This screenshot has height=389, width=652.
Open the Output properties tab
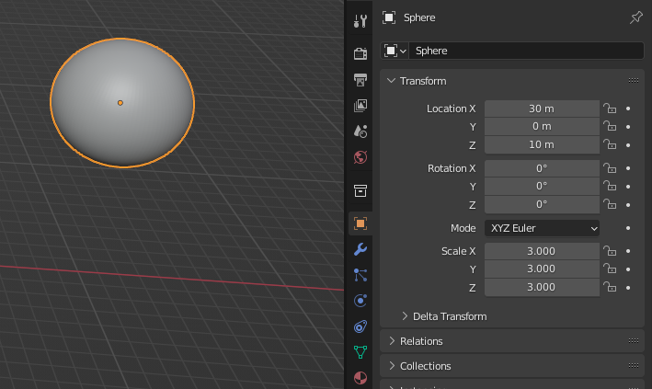360,79
